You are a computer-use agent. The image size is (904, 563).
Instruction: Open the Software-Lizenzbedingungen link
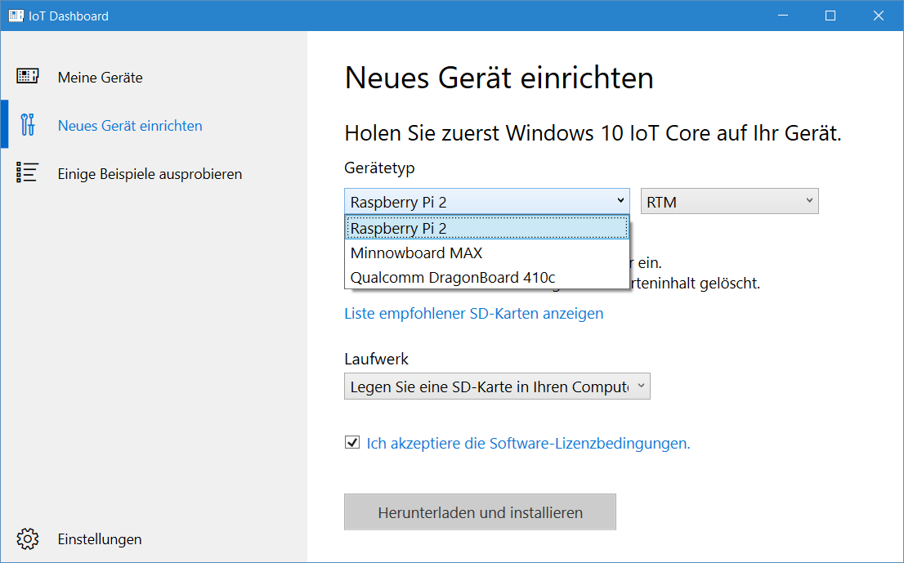[528, 443]
